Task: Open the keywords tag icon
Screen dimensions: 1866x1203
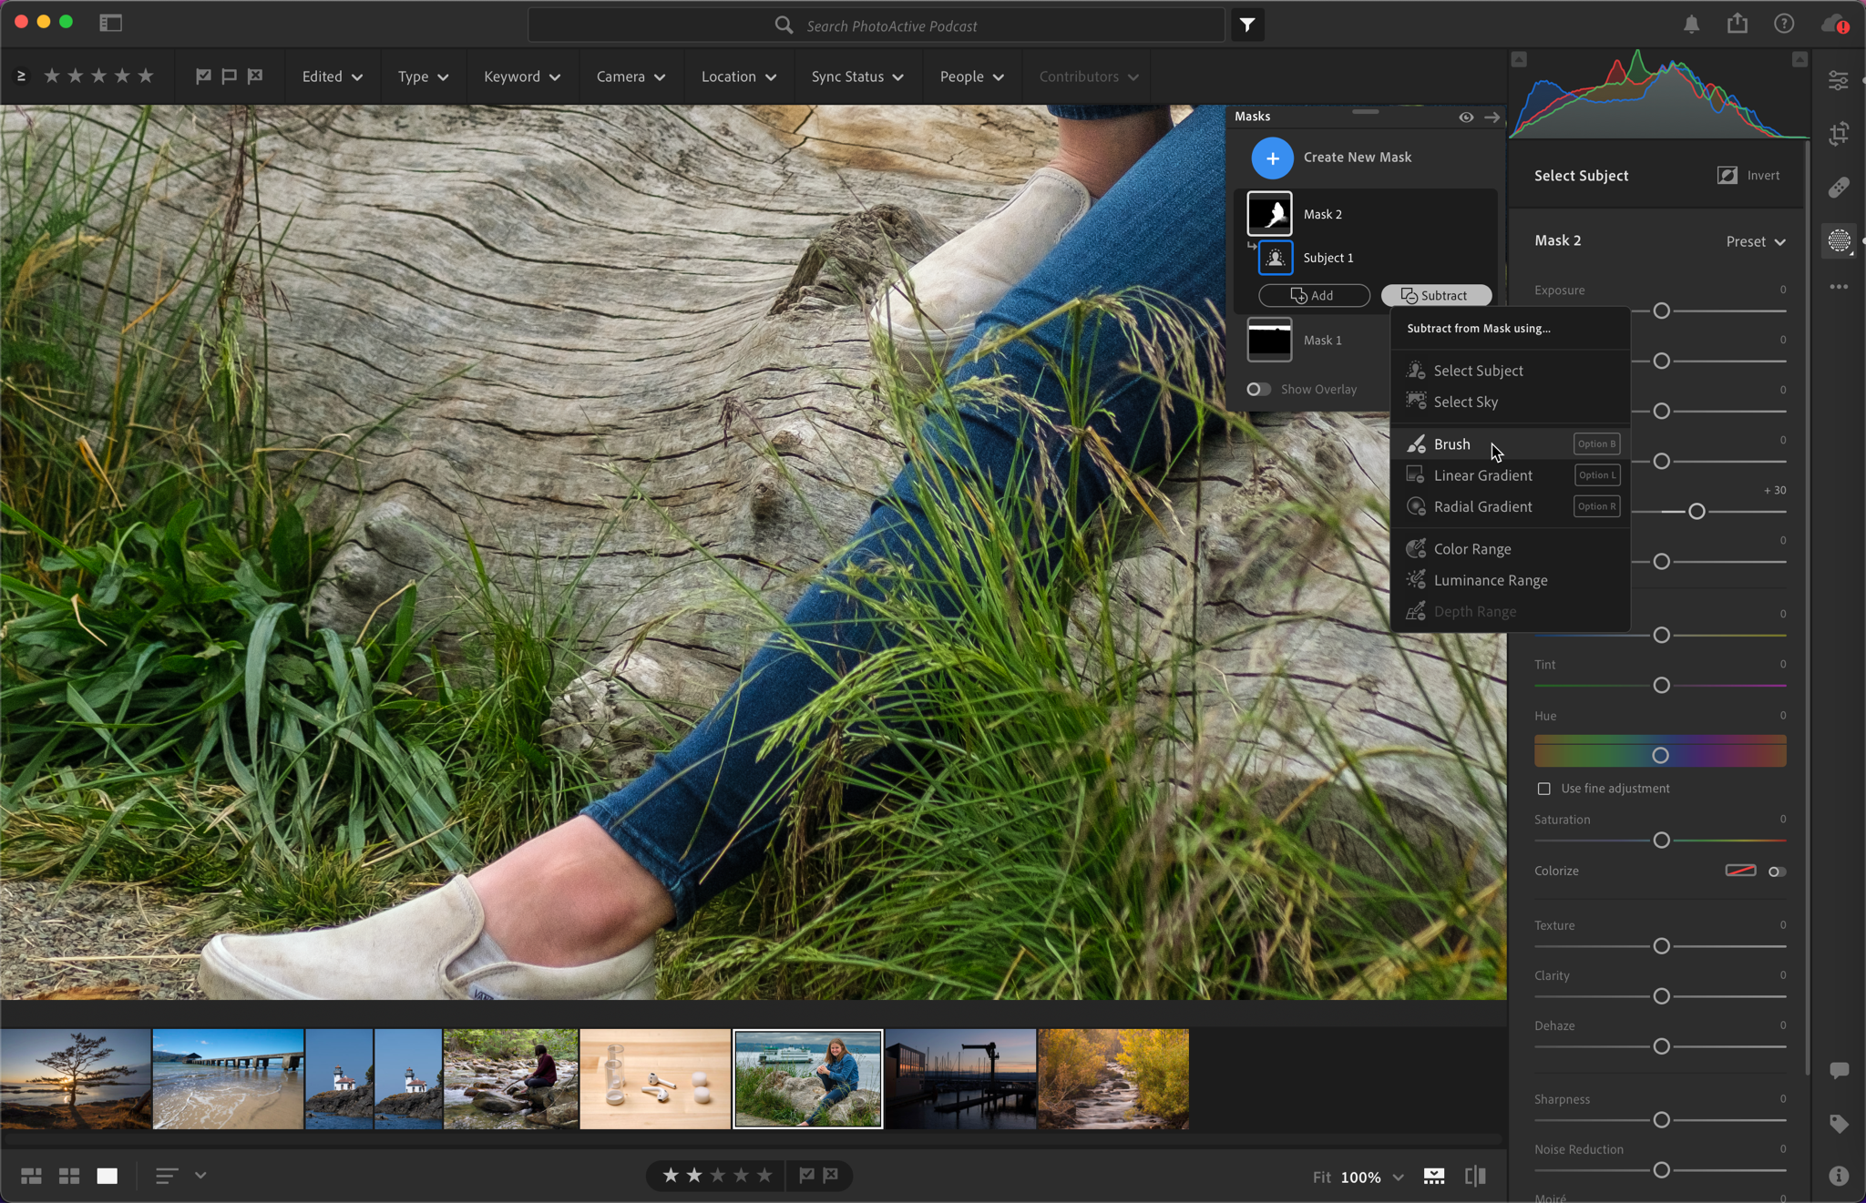Action: pyautogui.click(x=1839, y=1124)
